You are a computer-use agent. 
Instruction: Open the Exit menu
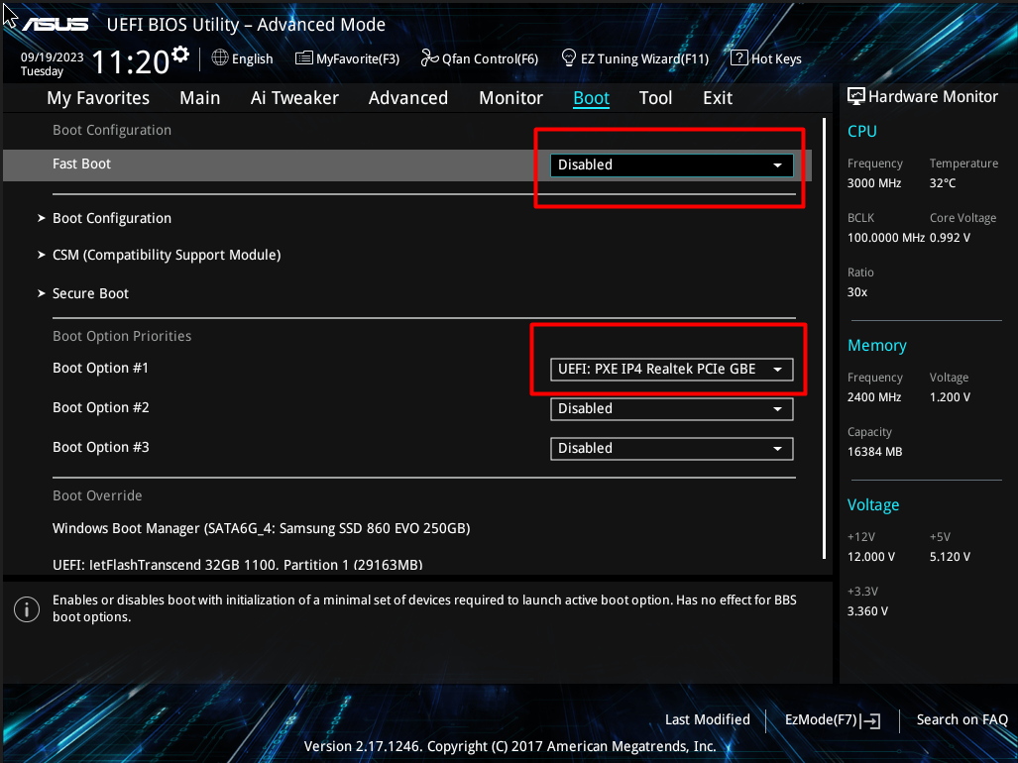[x=717, y=97]
